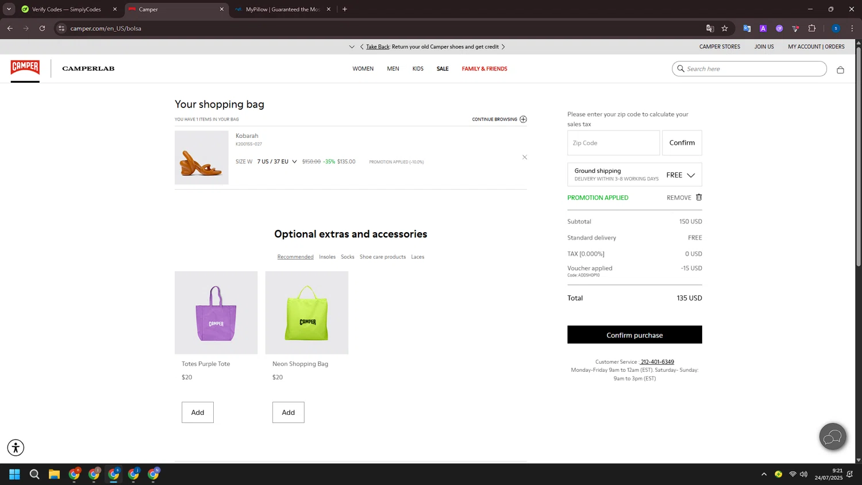Image resolution: width=862 pixels, height=485 pixels.
Task: Open the Kobarah sandal thumbnail
Action: [x=201, y=157]
